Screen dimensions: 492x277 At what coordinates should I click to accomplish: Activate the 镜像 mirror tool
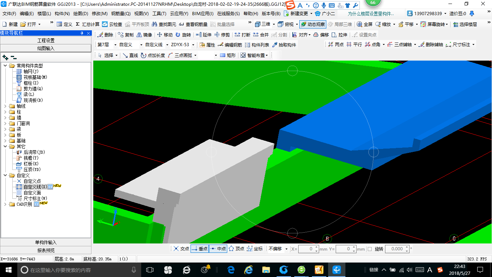point(144,35)
